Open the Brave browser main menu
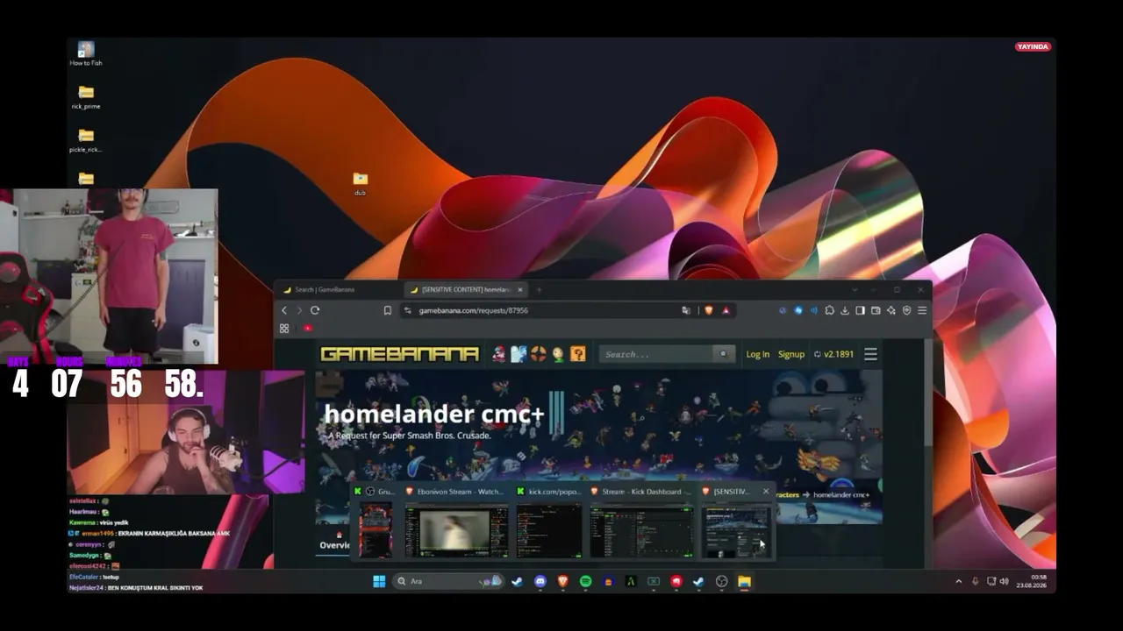The width and height of the screenshot is (1123, 631). (922, 310)
